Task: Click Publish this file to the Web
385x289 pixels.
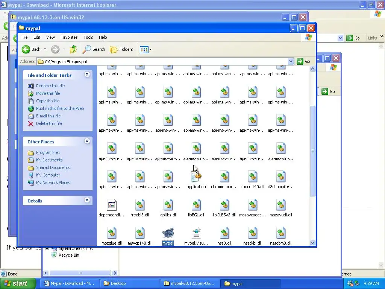Action: [60, 108]
